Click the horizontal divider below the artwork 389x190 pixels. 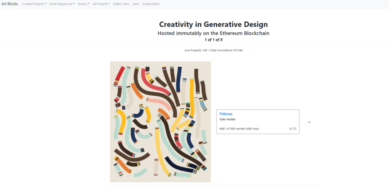tap(213, 185)
